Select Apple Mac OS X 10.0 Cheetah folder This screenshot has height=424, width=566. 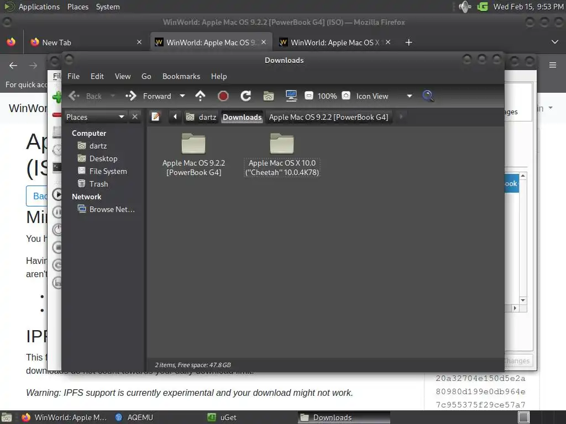click(x=282, y=155)
